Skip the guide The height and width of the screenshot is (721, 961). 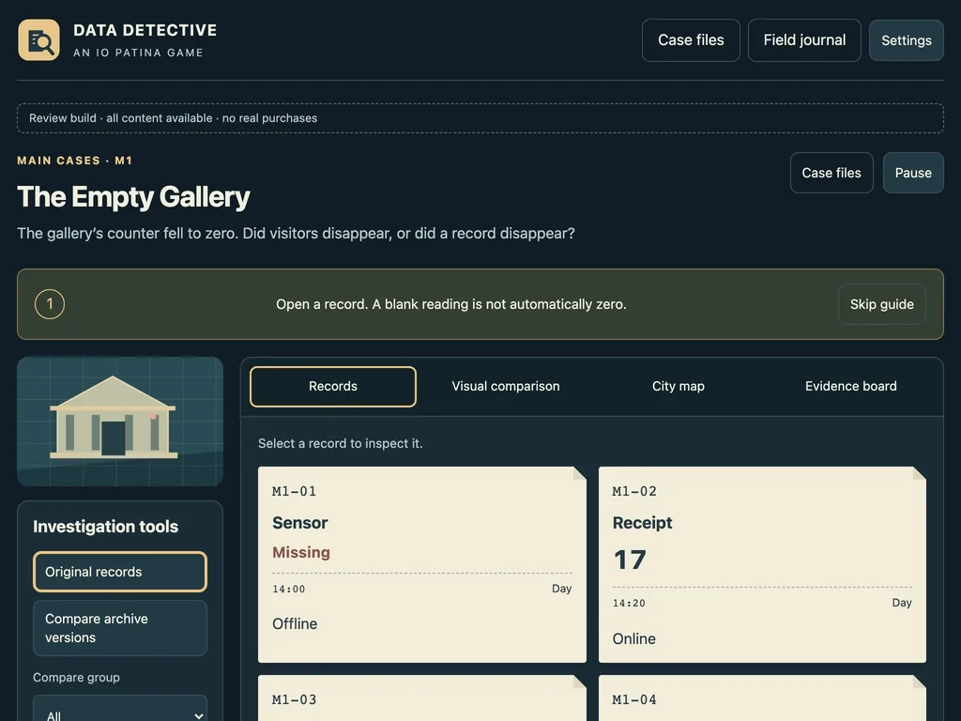point(881,304)
